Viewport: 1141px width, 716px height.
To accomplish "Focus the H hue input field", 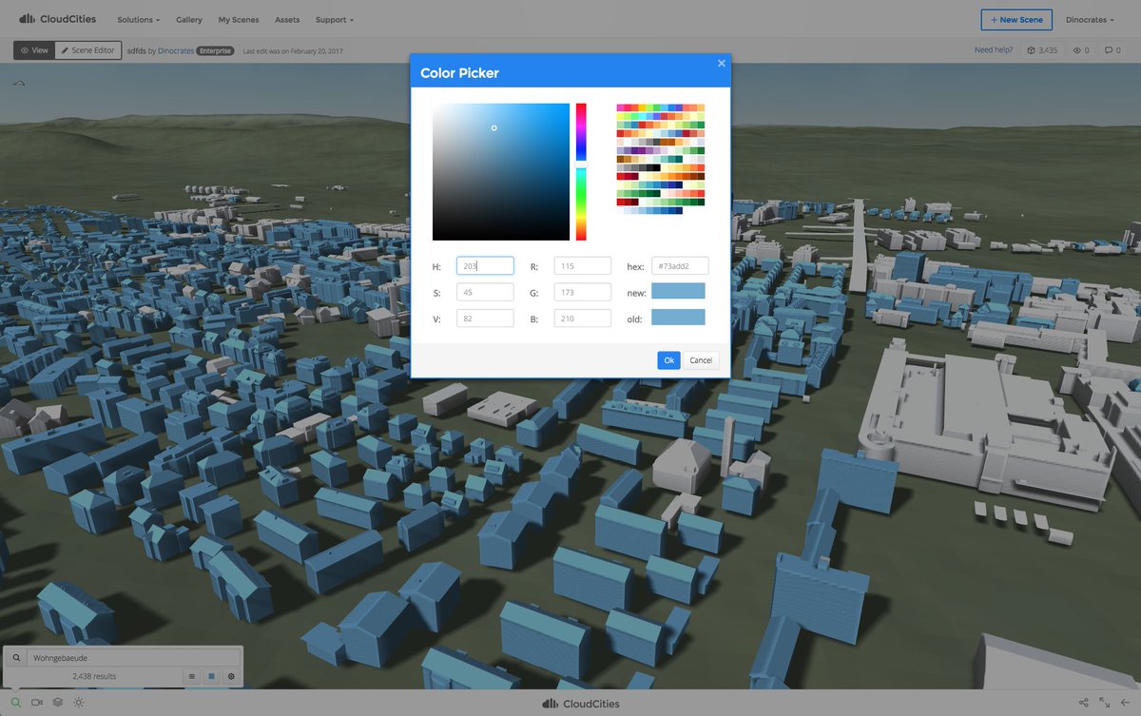I will pos(485,266).
